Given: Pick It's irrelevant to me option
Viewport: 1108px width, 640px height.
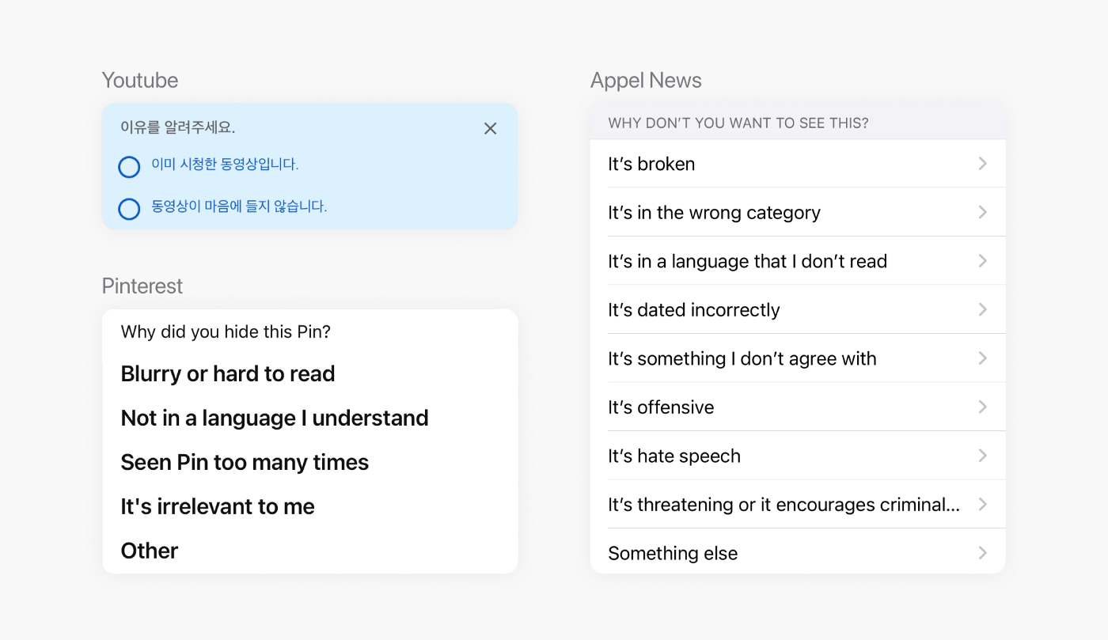Looking at the screenshot, I should point(218,506).
